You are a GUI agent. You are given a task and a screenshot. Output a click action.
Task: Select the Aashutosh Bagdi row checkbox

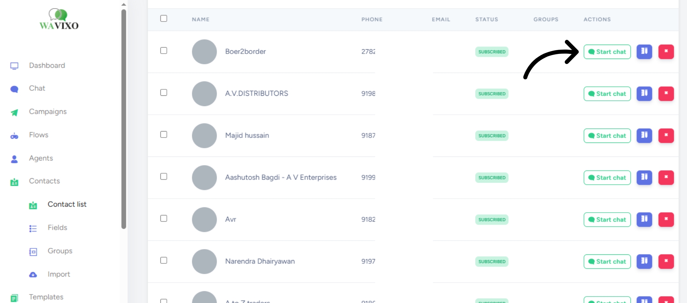(164, 177)
